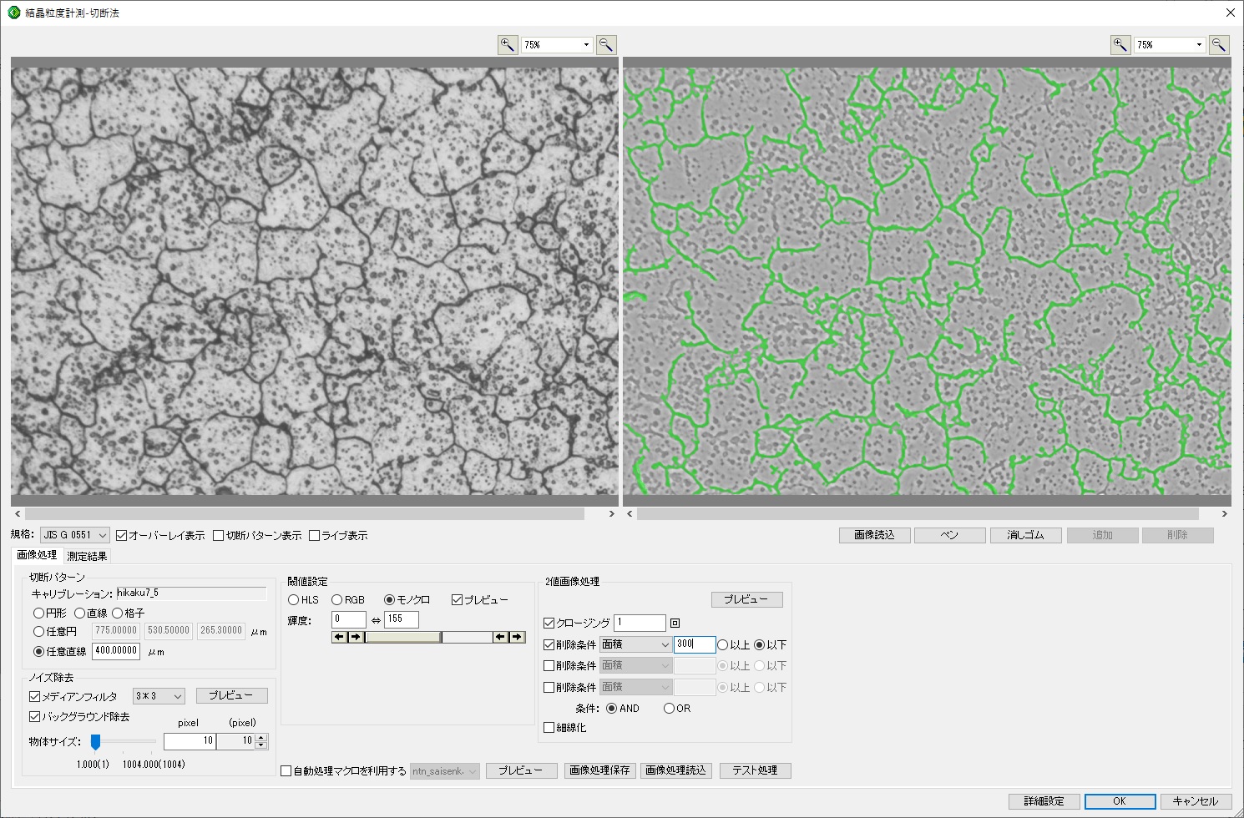Click zoom-in magnifier above the left image
The height and width of the screenshot is (818, 1244).
pos(507,45)
